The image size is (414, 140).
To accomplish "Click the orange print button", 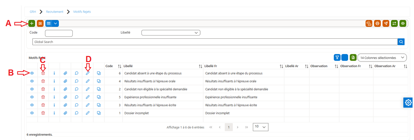I will coord(378,24).
